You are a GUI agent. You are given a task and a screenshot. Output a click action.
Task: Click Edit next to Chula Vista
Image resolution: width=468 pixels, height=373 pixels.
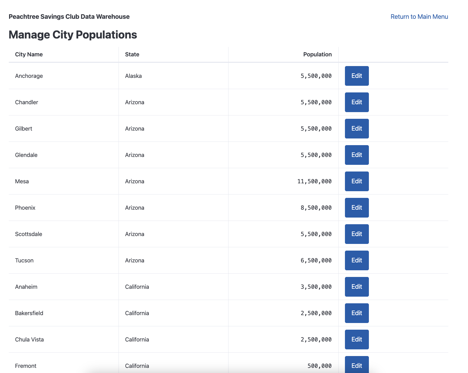click(356, 339)
